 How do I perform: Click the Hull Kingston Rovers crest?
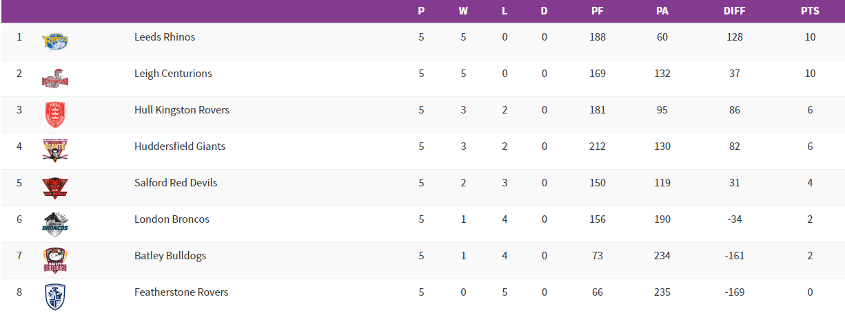pos(54,115)
